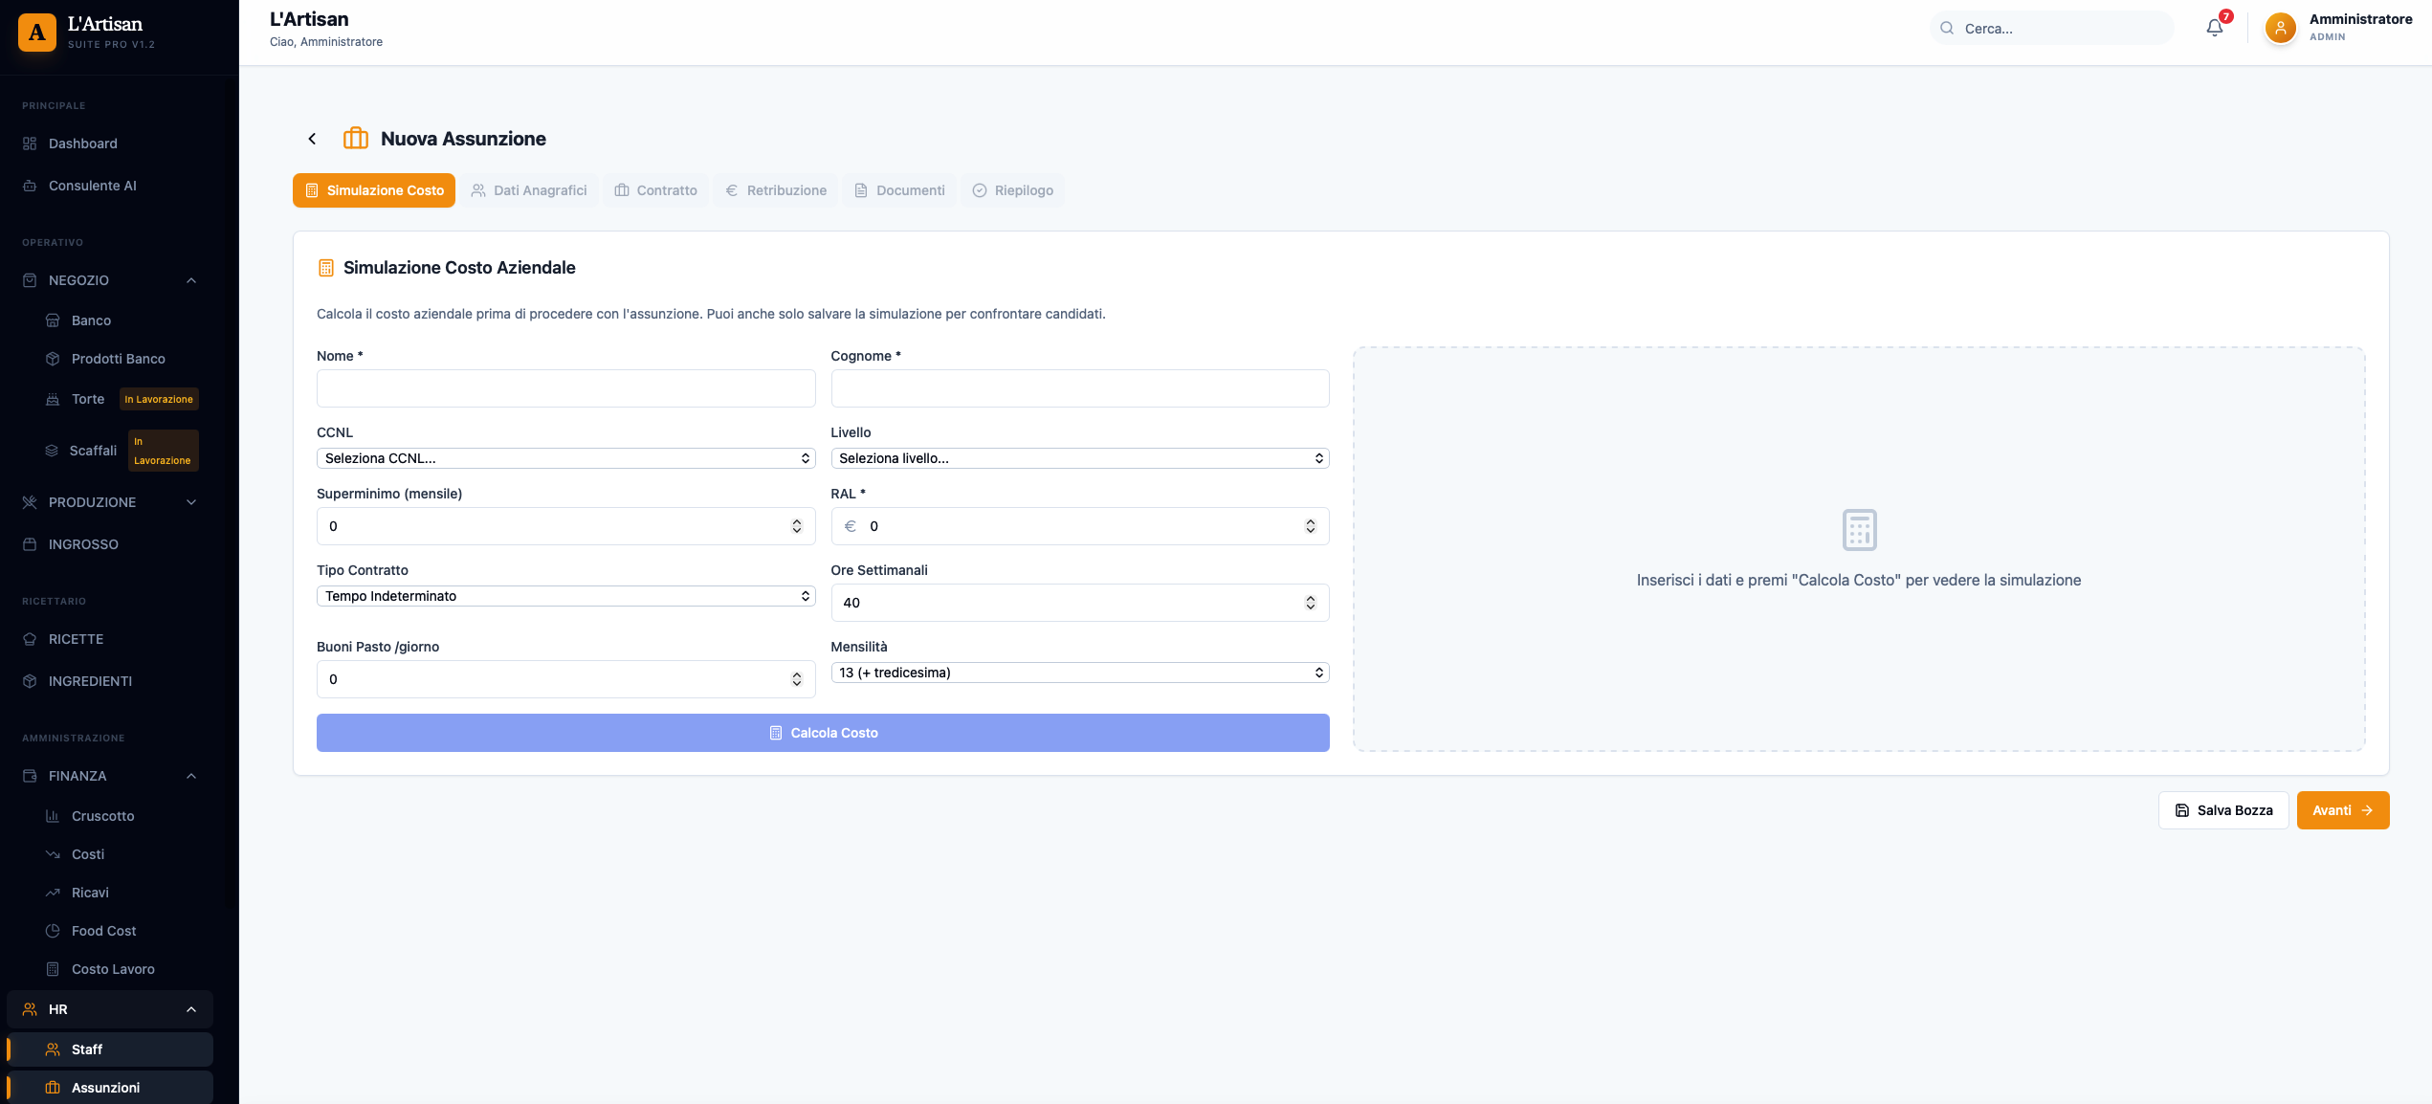Viewport: 2432px width, 1104px height.
Task: Expand the PRODUZIONE sidebar section
Action: tap(191, 502)
